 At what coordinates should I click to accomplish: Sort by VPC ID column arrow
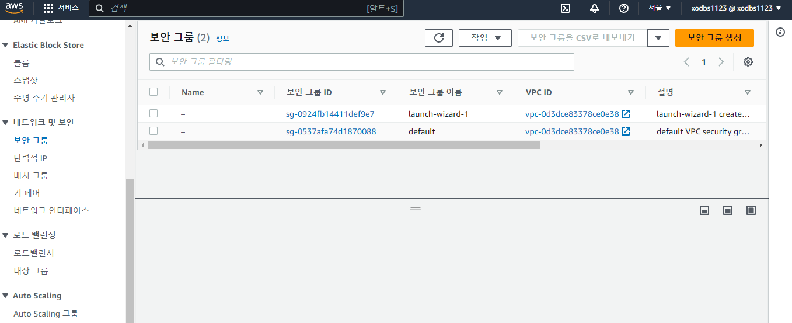[631, 92]
